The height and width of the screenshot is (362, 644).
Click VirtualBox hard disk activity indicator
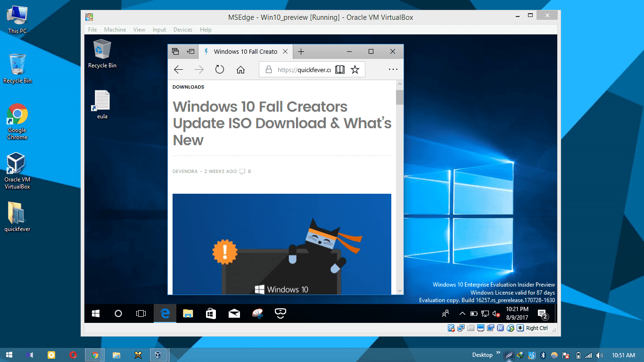tap(451, 328)
